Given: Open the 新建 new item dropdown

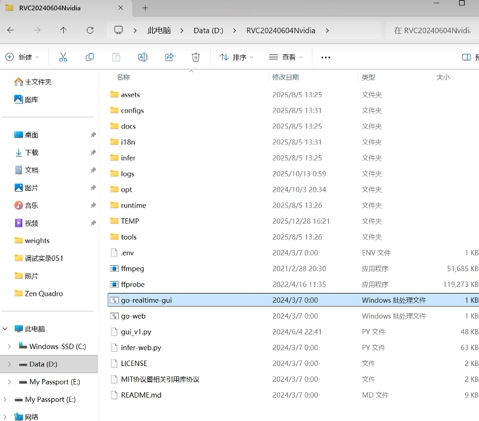Looking at the screenshot, I should pos(22,57).
